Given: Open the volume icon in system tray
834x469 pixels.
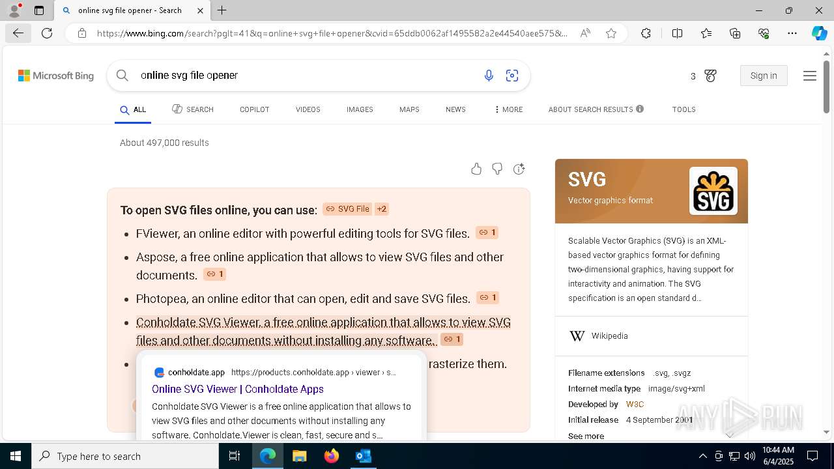Looking at the screenshot, I should tap(750, 456).
